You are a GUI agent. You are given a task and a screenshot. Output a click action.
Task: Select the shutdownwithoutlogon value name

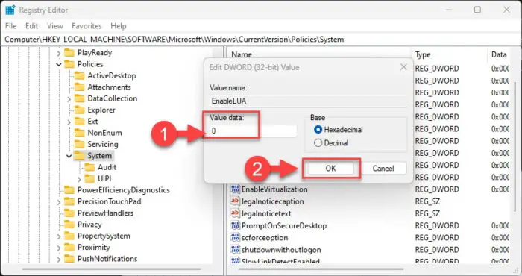point(281,250)
